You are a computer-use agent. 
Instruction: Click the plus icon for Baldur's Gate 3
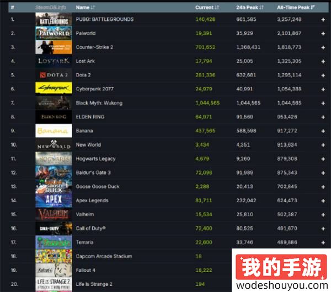323,173
